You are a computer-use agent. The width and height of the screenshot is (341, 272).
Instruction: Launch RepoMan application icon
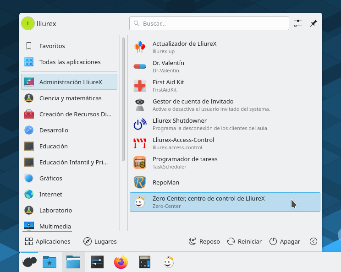point(139,182)
